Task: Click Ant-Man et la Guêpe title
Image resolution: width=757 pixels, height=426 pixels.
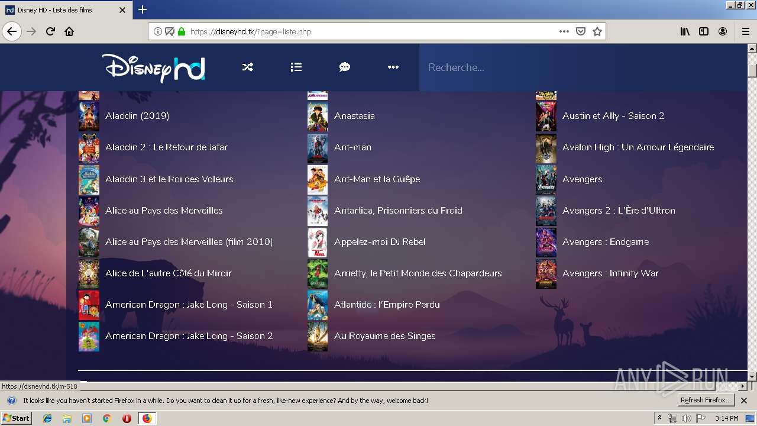Action: click(x=377, y=179)
